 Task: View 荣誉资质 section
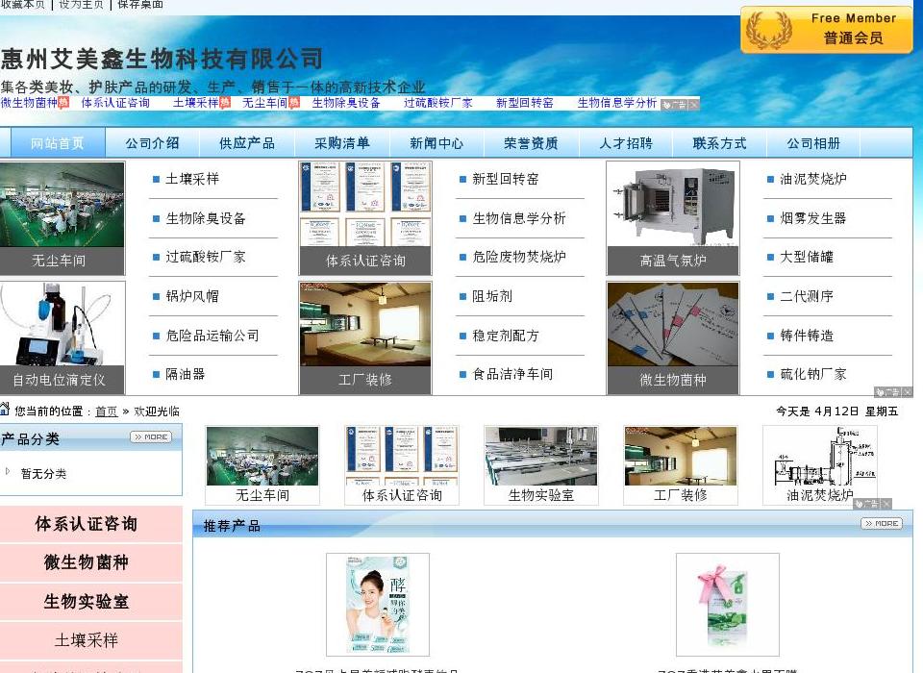531,143
